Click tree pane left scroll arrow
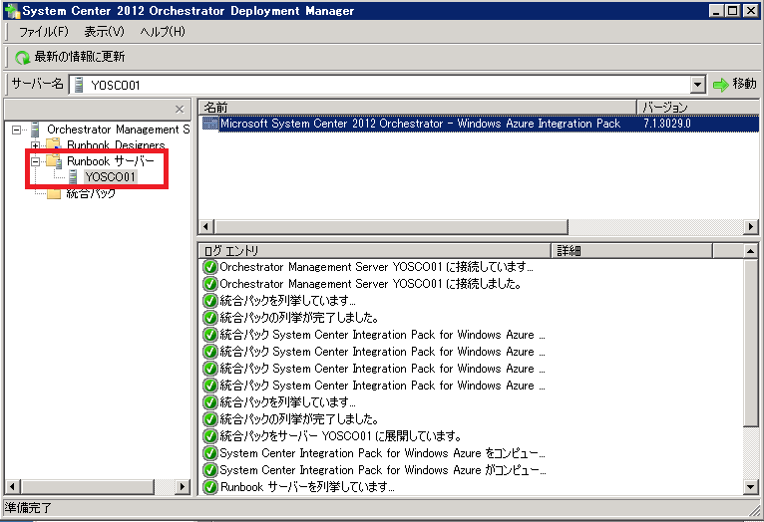 click(x=13, y=486)
